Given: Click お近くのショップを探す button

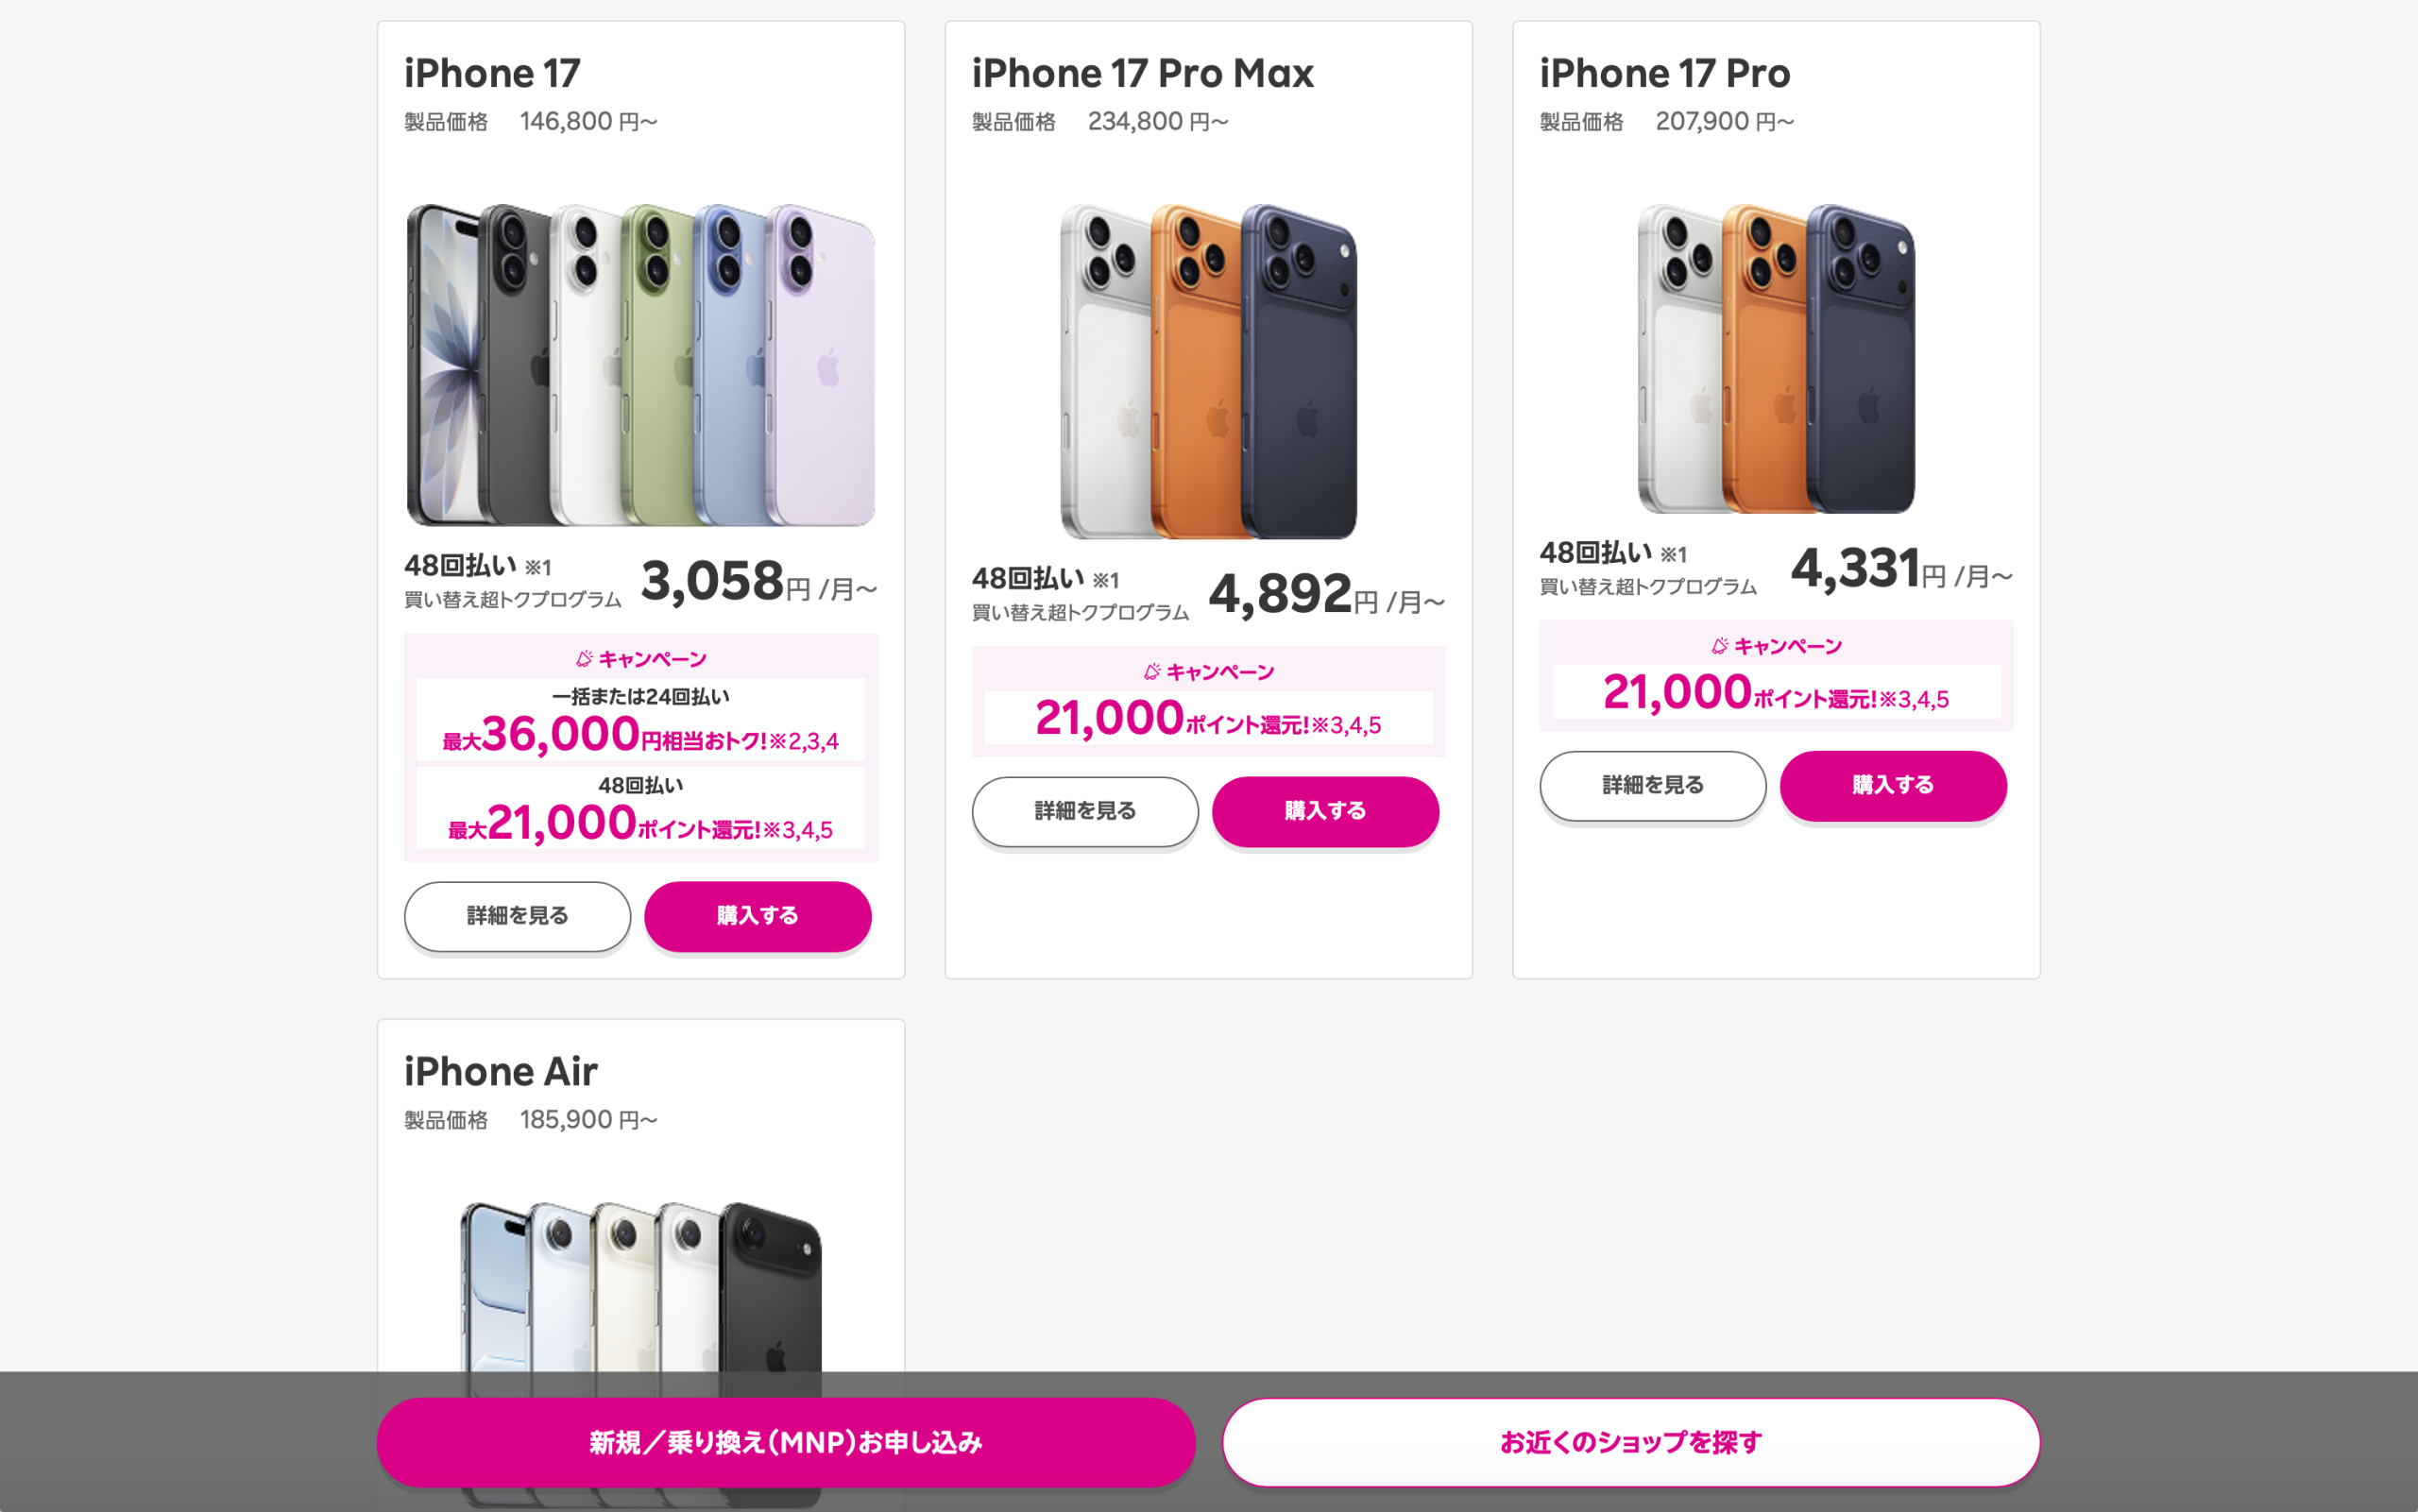Looking at the screenshot, I should pyautogui.click(x=1630, y=1442).
